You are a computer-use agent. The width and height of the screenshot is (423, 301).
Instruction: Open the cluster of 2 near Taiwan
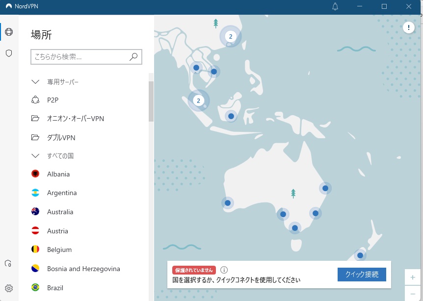click(231, 36)
